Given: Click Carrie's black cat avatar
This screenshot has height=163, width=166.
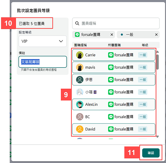Looking at the screenshot, I should (x=79, y=55).
